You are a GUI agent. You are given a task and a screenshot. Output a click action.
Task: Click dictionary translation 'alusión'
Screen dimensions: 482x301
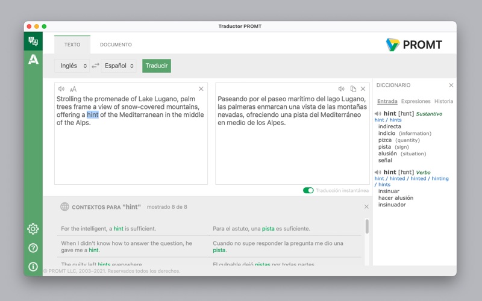[x=387, y=154]
